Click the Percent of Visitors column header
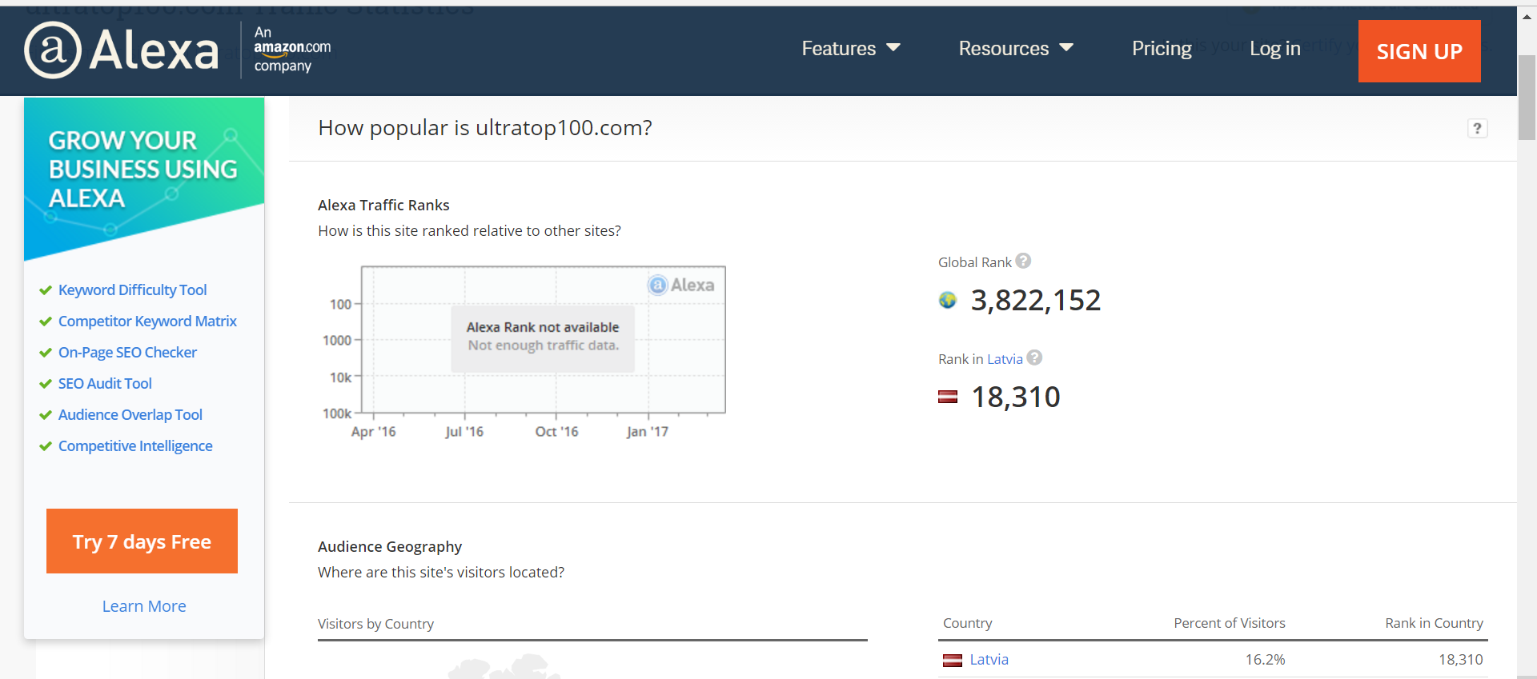This screenshot has height=679, width=1537. (x=1230, y=623)
